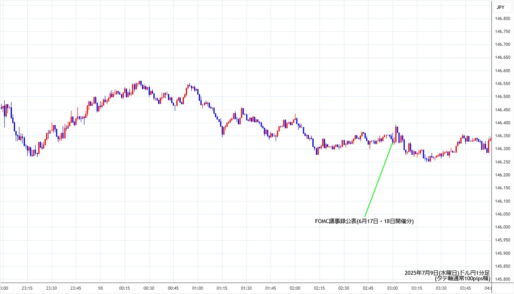Click the 146.000 price label
The height and width of the screenshot is (294, 514).
[502, 227]
